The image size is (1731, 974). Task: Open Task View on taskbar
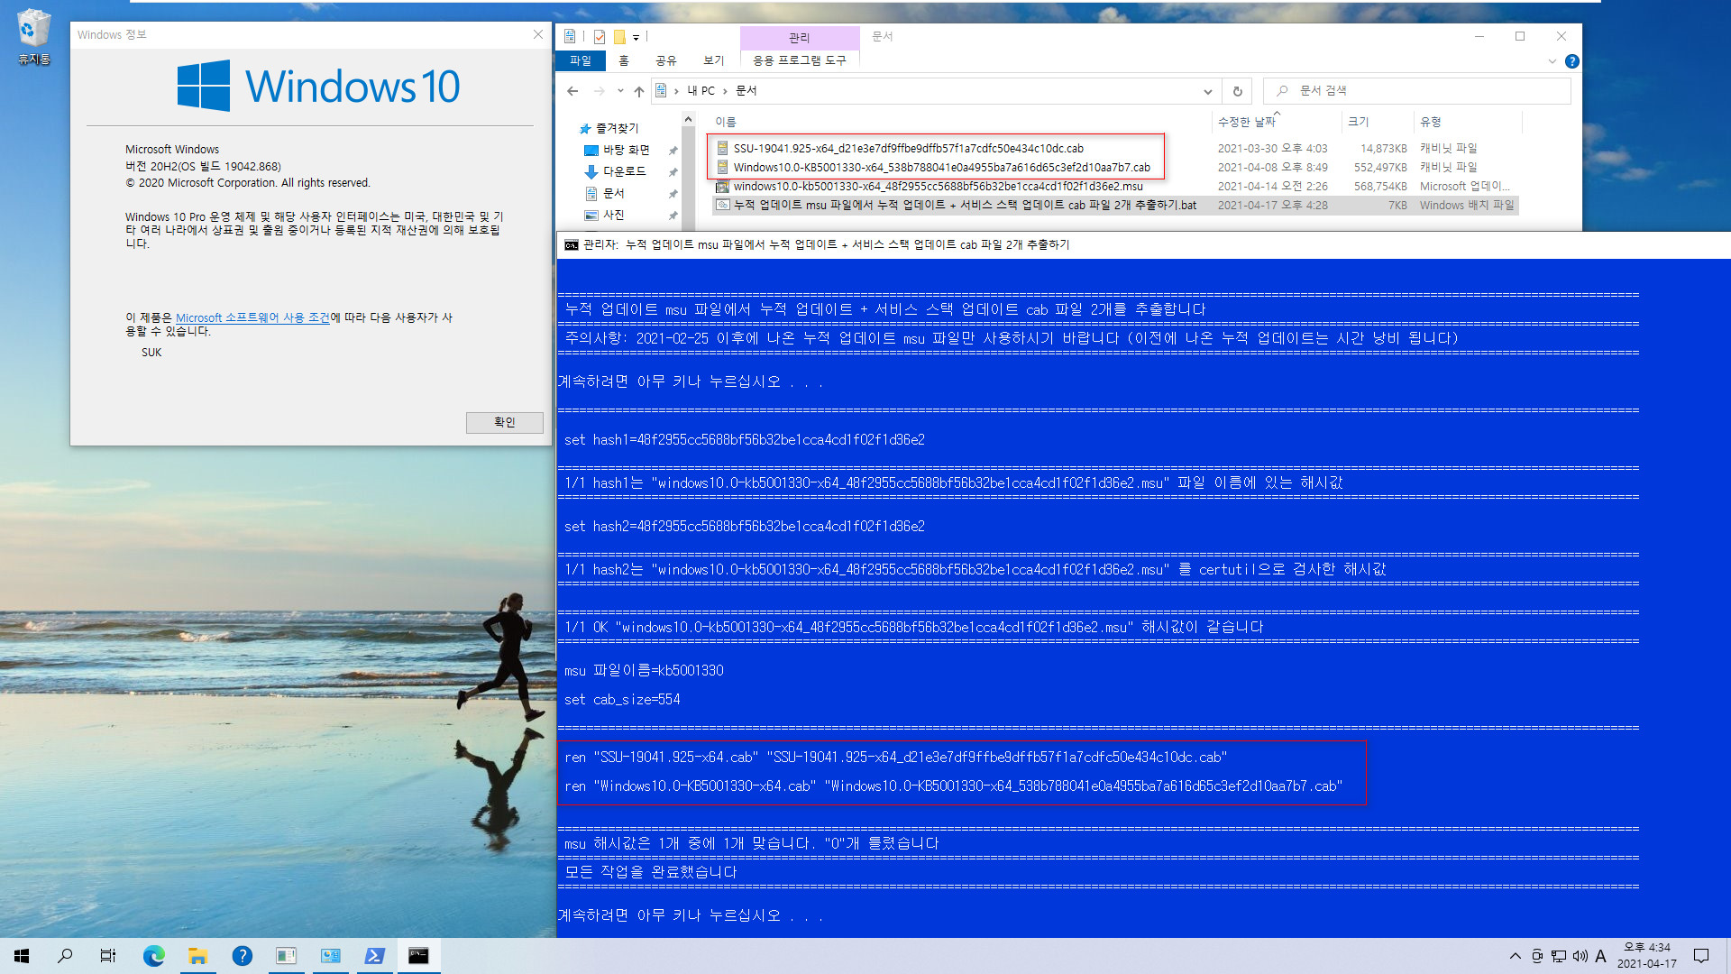click(108, 956)
